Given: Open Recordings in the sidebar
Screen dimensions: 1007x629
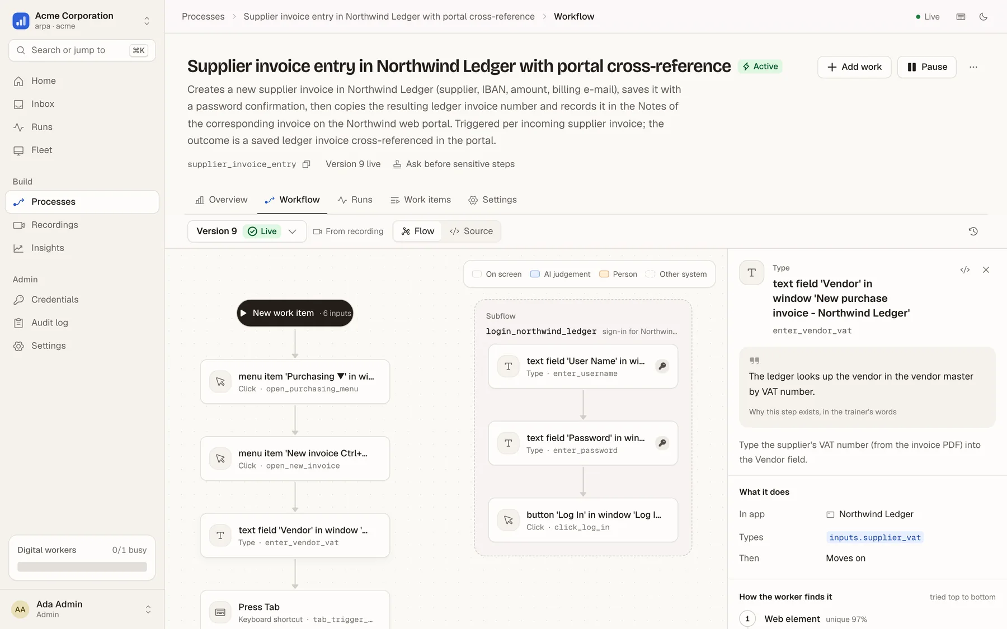Looking at the screenshot, I should tap(82, 225).
